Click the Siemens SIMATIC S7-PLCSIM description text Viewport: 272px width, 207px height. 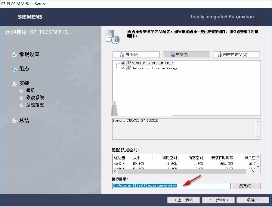pyautogui.click(x=135, y=120)
